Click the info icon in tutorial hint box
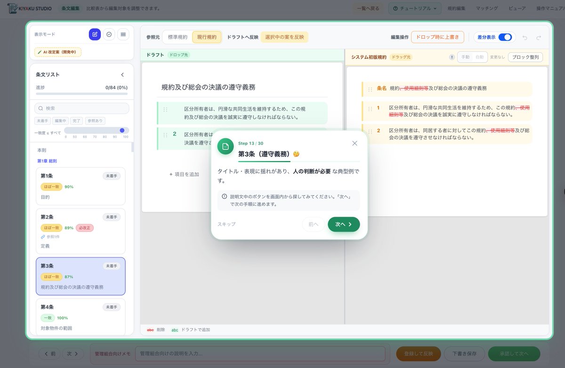 pyautogui.click(x=224, y=196)
